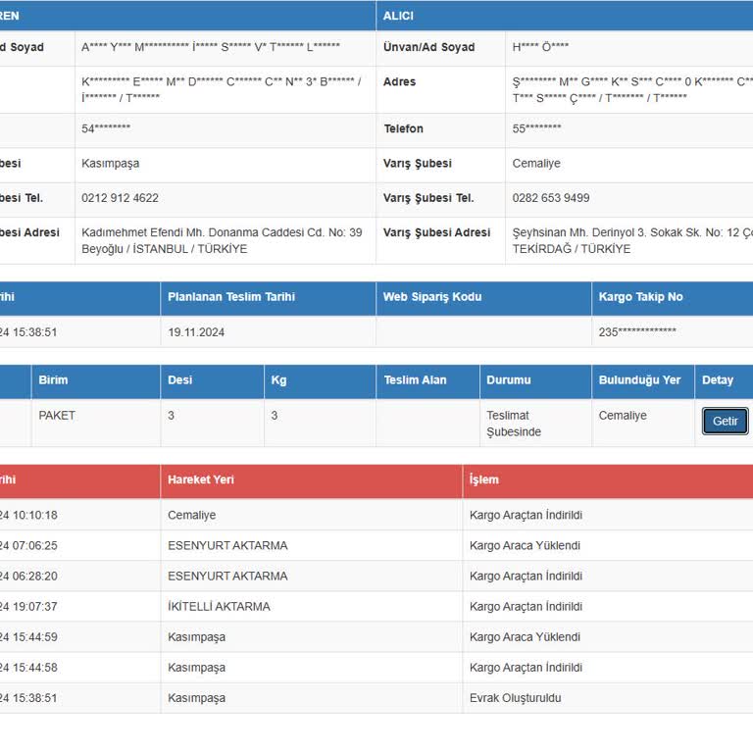Select the Şeyhsinan Mh. branch address
This screenshot has width=753, height=753.
click(x=632, y=240)
